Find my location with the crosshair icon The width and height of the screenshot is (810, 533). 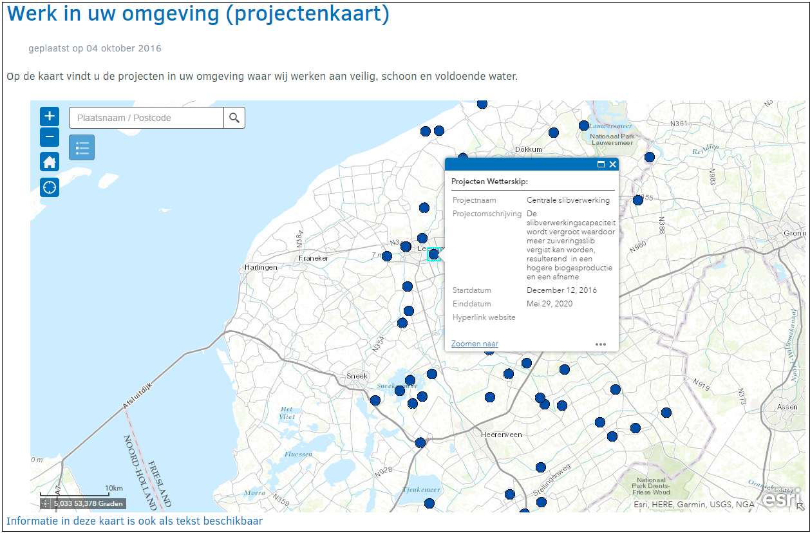click(x=50, y=187)
